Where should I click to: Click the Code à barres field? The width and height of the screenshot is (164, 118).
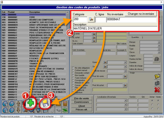94,47
